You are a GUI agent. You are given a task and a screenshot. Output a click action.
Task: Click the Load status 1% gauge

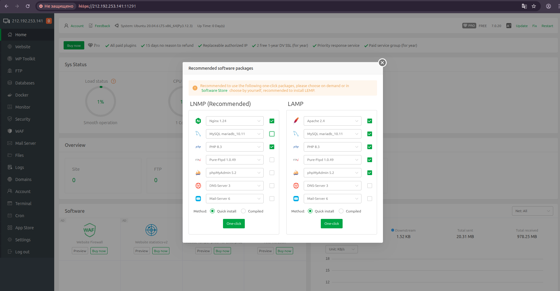[100, 102]
